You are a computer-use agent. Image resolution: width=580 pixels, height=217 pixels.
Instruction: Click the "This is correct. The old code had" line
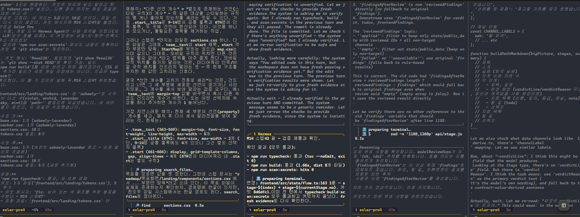[409, 76]
